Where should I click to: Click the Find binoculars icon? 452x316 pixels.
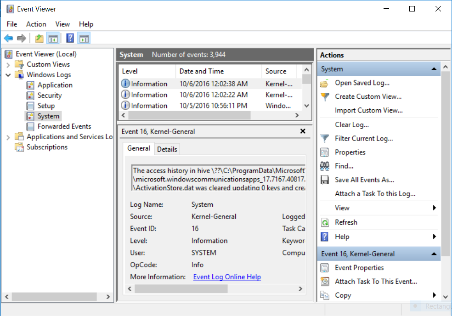pyautogui.click(x=325, y=166)
